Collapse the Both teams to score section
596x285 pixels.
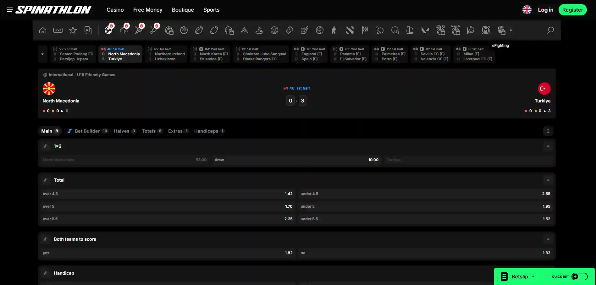click(548, 239)
